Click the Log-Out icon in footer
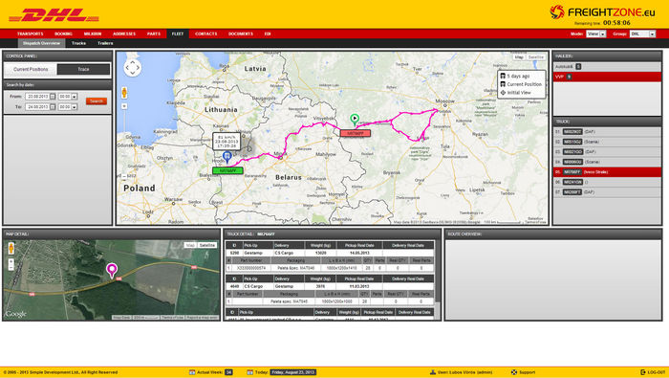This screenshot has height=378, width=669. click(643, 372)
